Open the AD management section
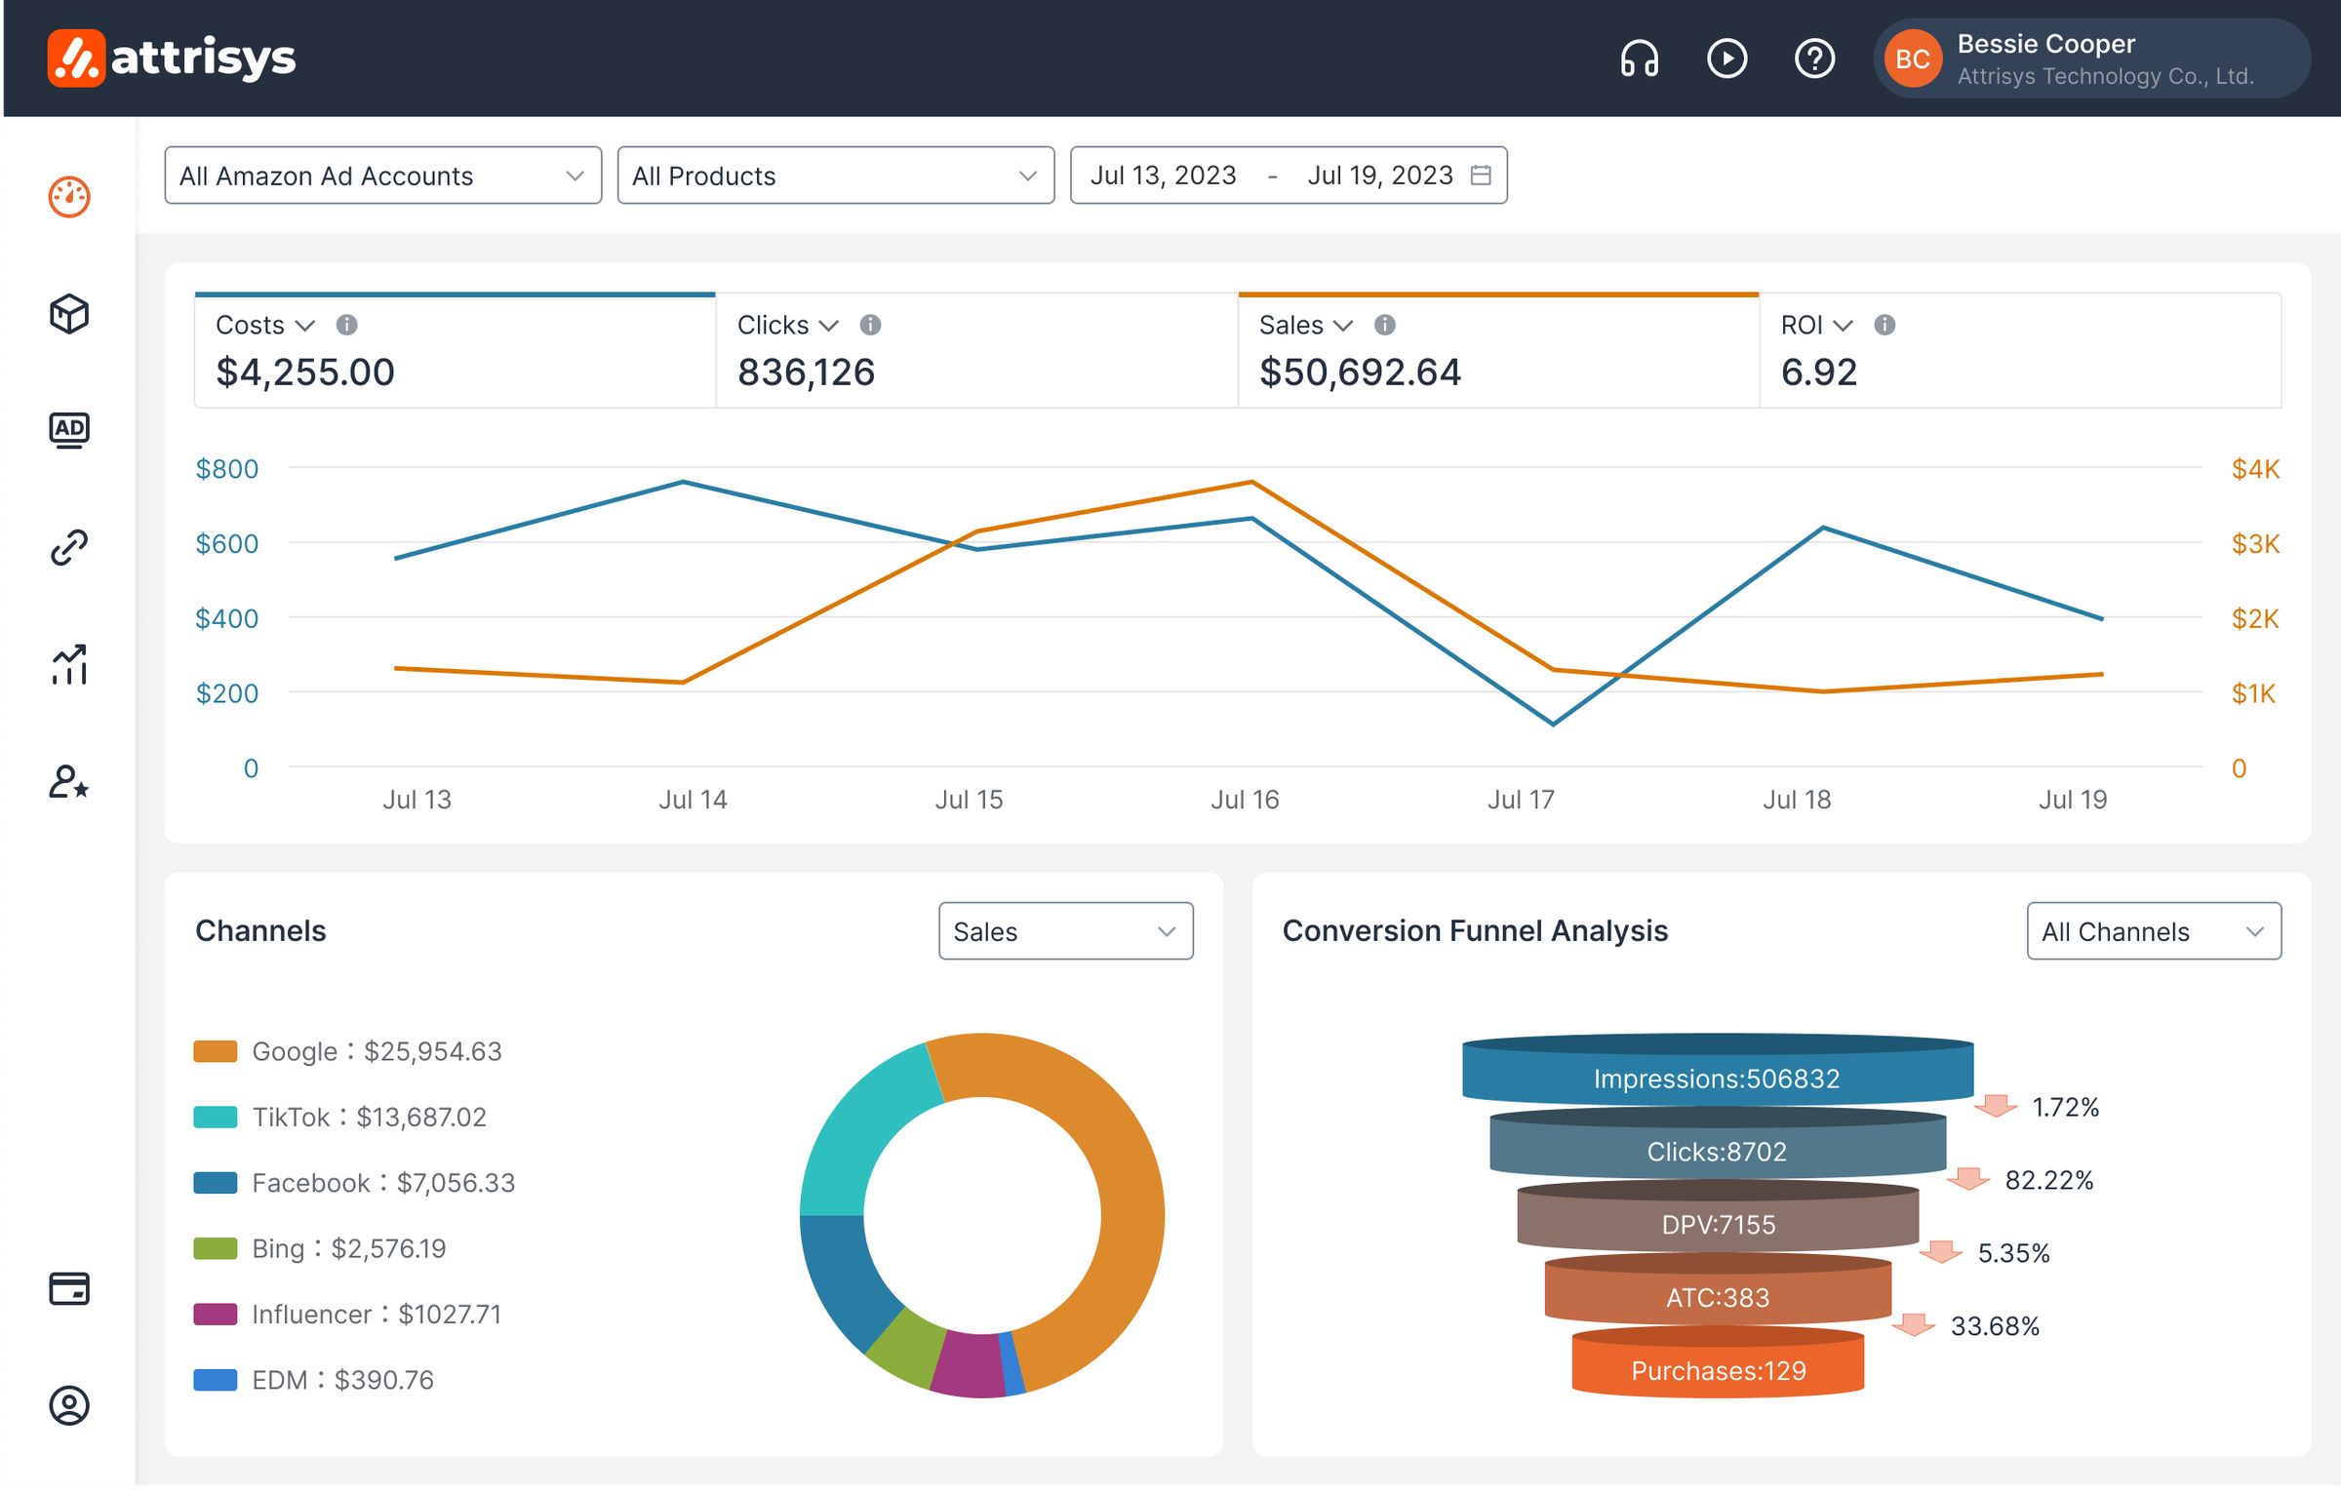 (69, 430)
